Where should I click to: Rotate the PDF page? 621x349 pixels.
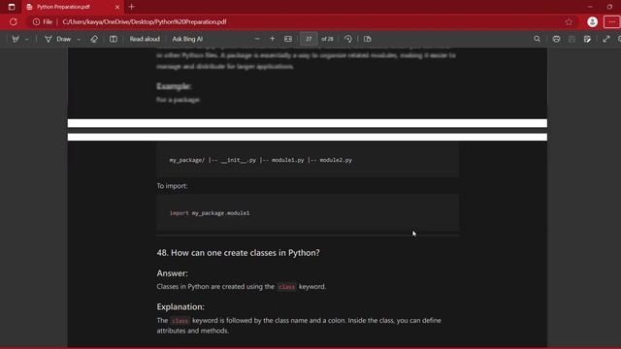pos(348,39)
